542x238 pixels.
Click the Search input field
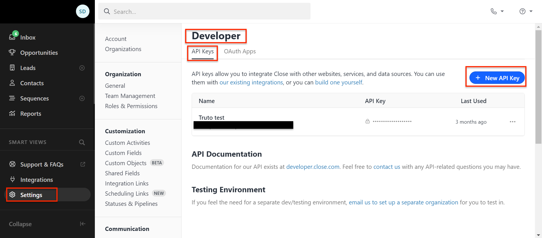[204, 11]
